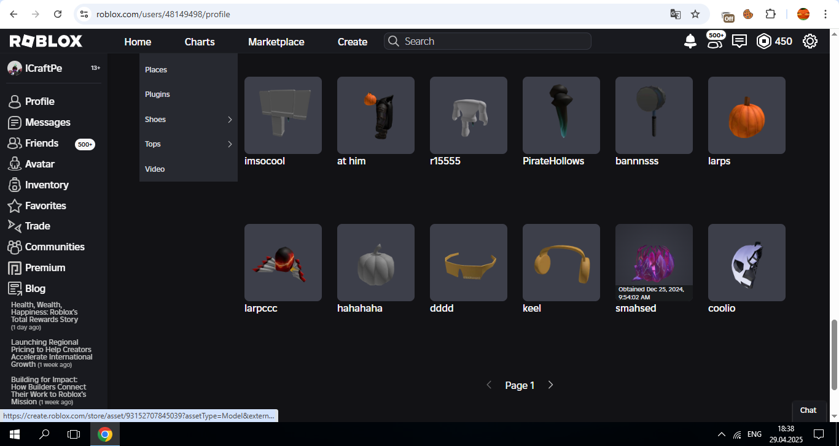Open the Chat panel
The width and height of the screenshot is (839, 446).
point(809,410)
